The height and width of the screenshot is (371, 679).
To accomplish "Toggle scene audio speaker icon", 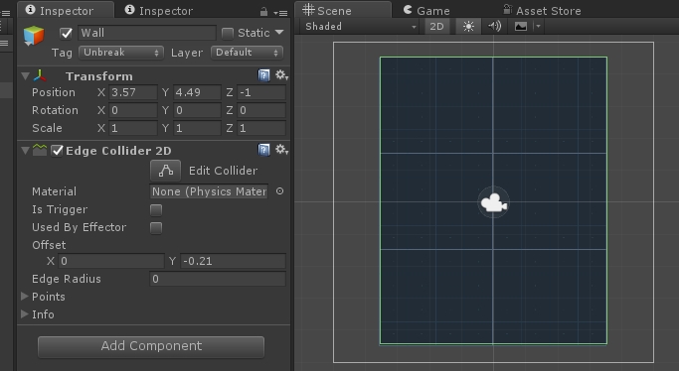I will [x=494, y=27].
